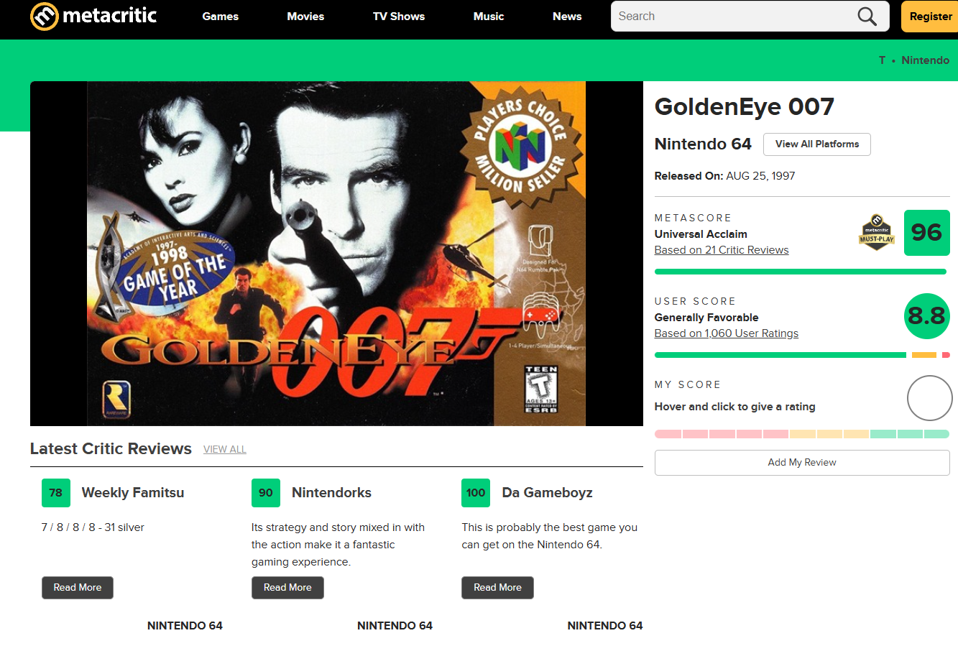958x646 pixels.
Task: Click the first red segment of My Score bar
Action: pos(668,434)
